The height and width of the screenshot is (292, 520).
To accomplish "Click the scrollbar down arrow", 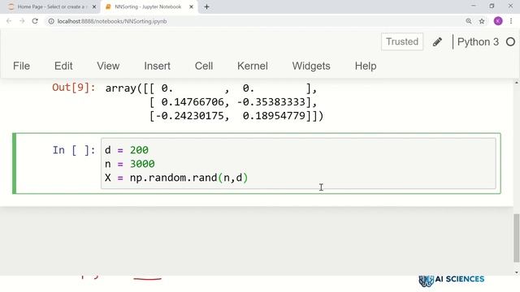I will click(517, 273).
